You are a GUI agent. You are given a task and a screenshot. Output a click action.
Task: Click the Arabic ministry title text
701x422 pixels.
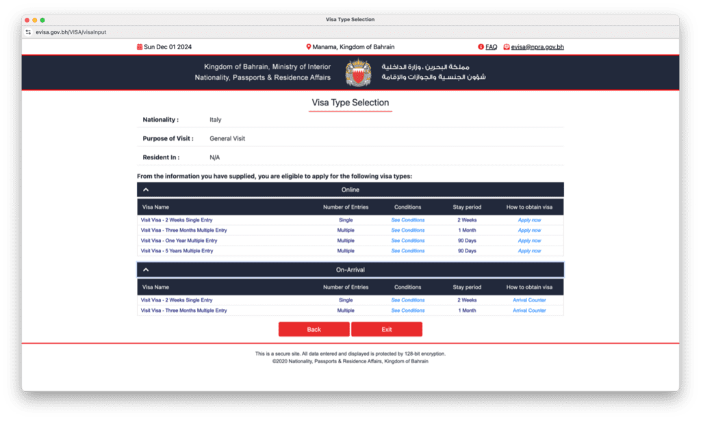(x=433, y=72)
